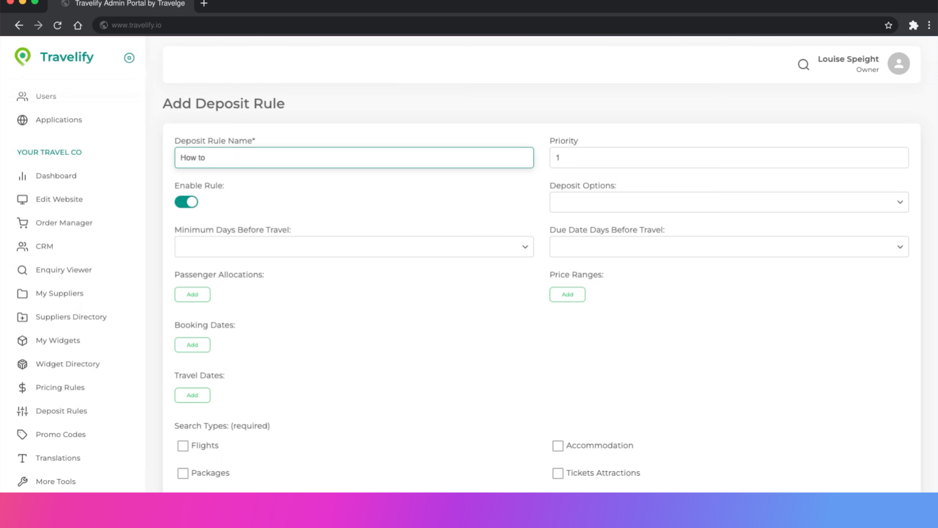This screenshot has width=938, height=528.
Task: Toggle the Enable Rule switch
Action: click(x=186, y=202)
